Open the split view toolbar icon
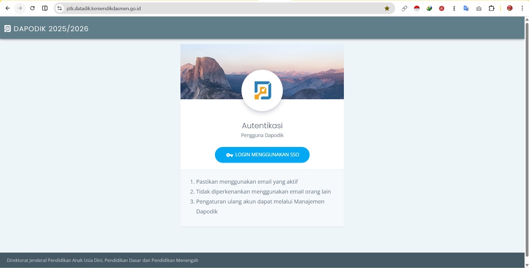 [45, 8]
